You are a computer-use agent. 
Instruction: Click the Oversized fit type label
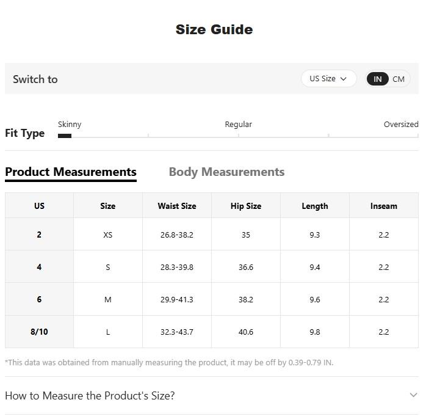tap(401, 124)
